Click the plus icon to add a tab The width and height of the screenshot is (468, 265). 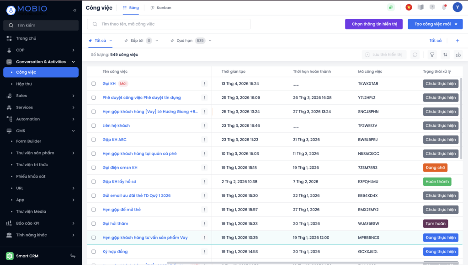457,41
